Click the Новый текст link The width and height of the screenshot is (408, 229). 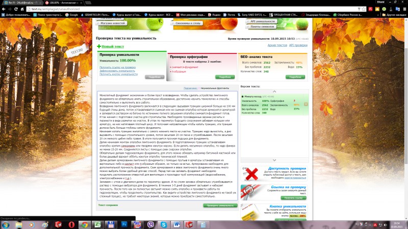112,46
